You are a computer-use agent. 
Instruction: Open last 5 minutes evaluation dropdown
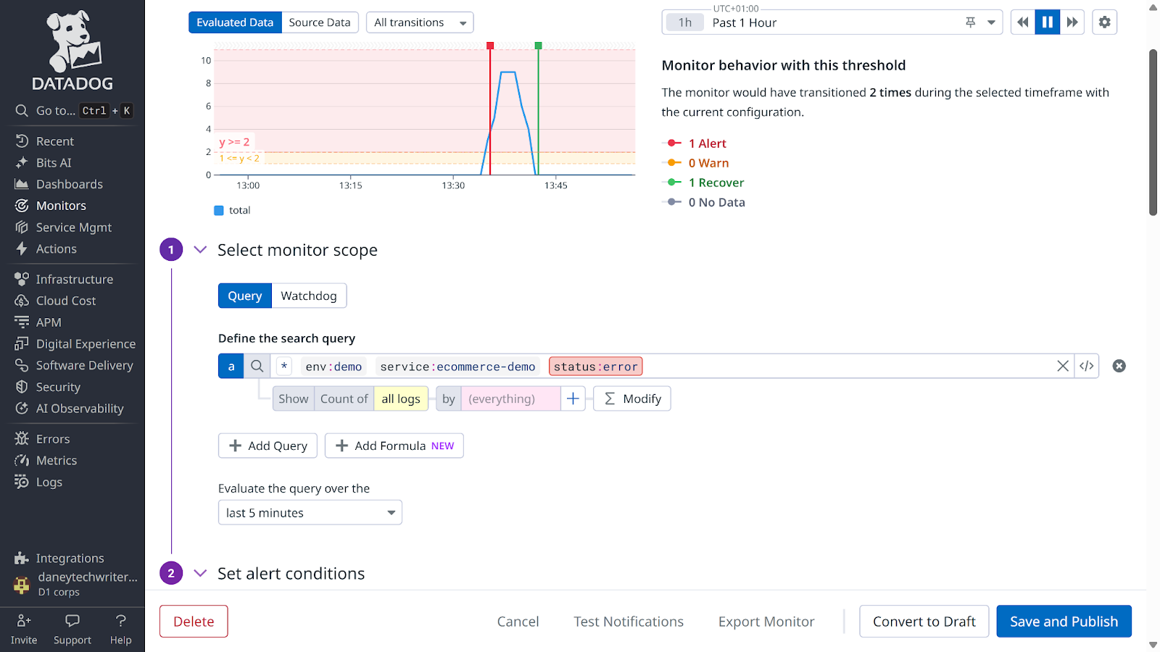(x=310, y=512)
